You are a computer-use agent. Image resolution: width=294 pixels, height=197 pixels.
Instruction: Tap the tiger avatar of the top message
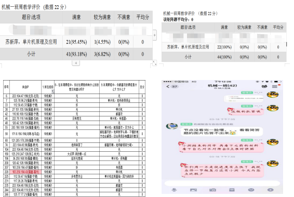tap(273, 95)
